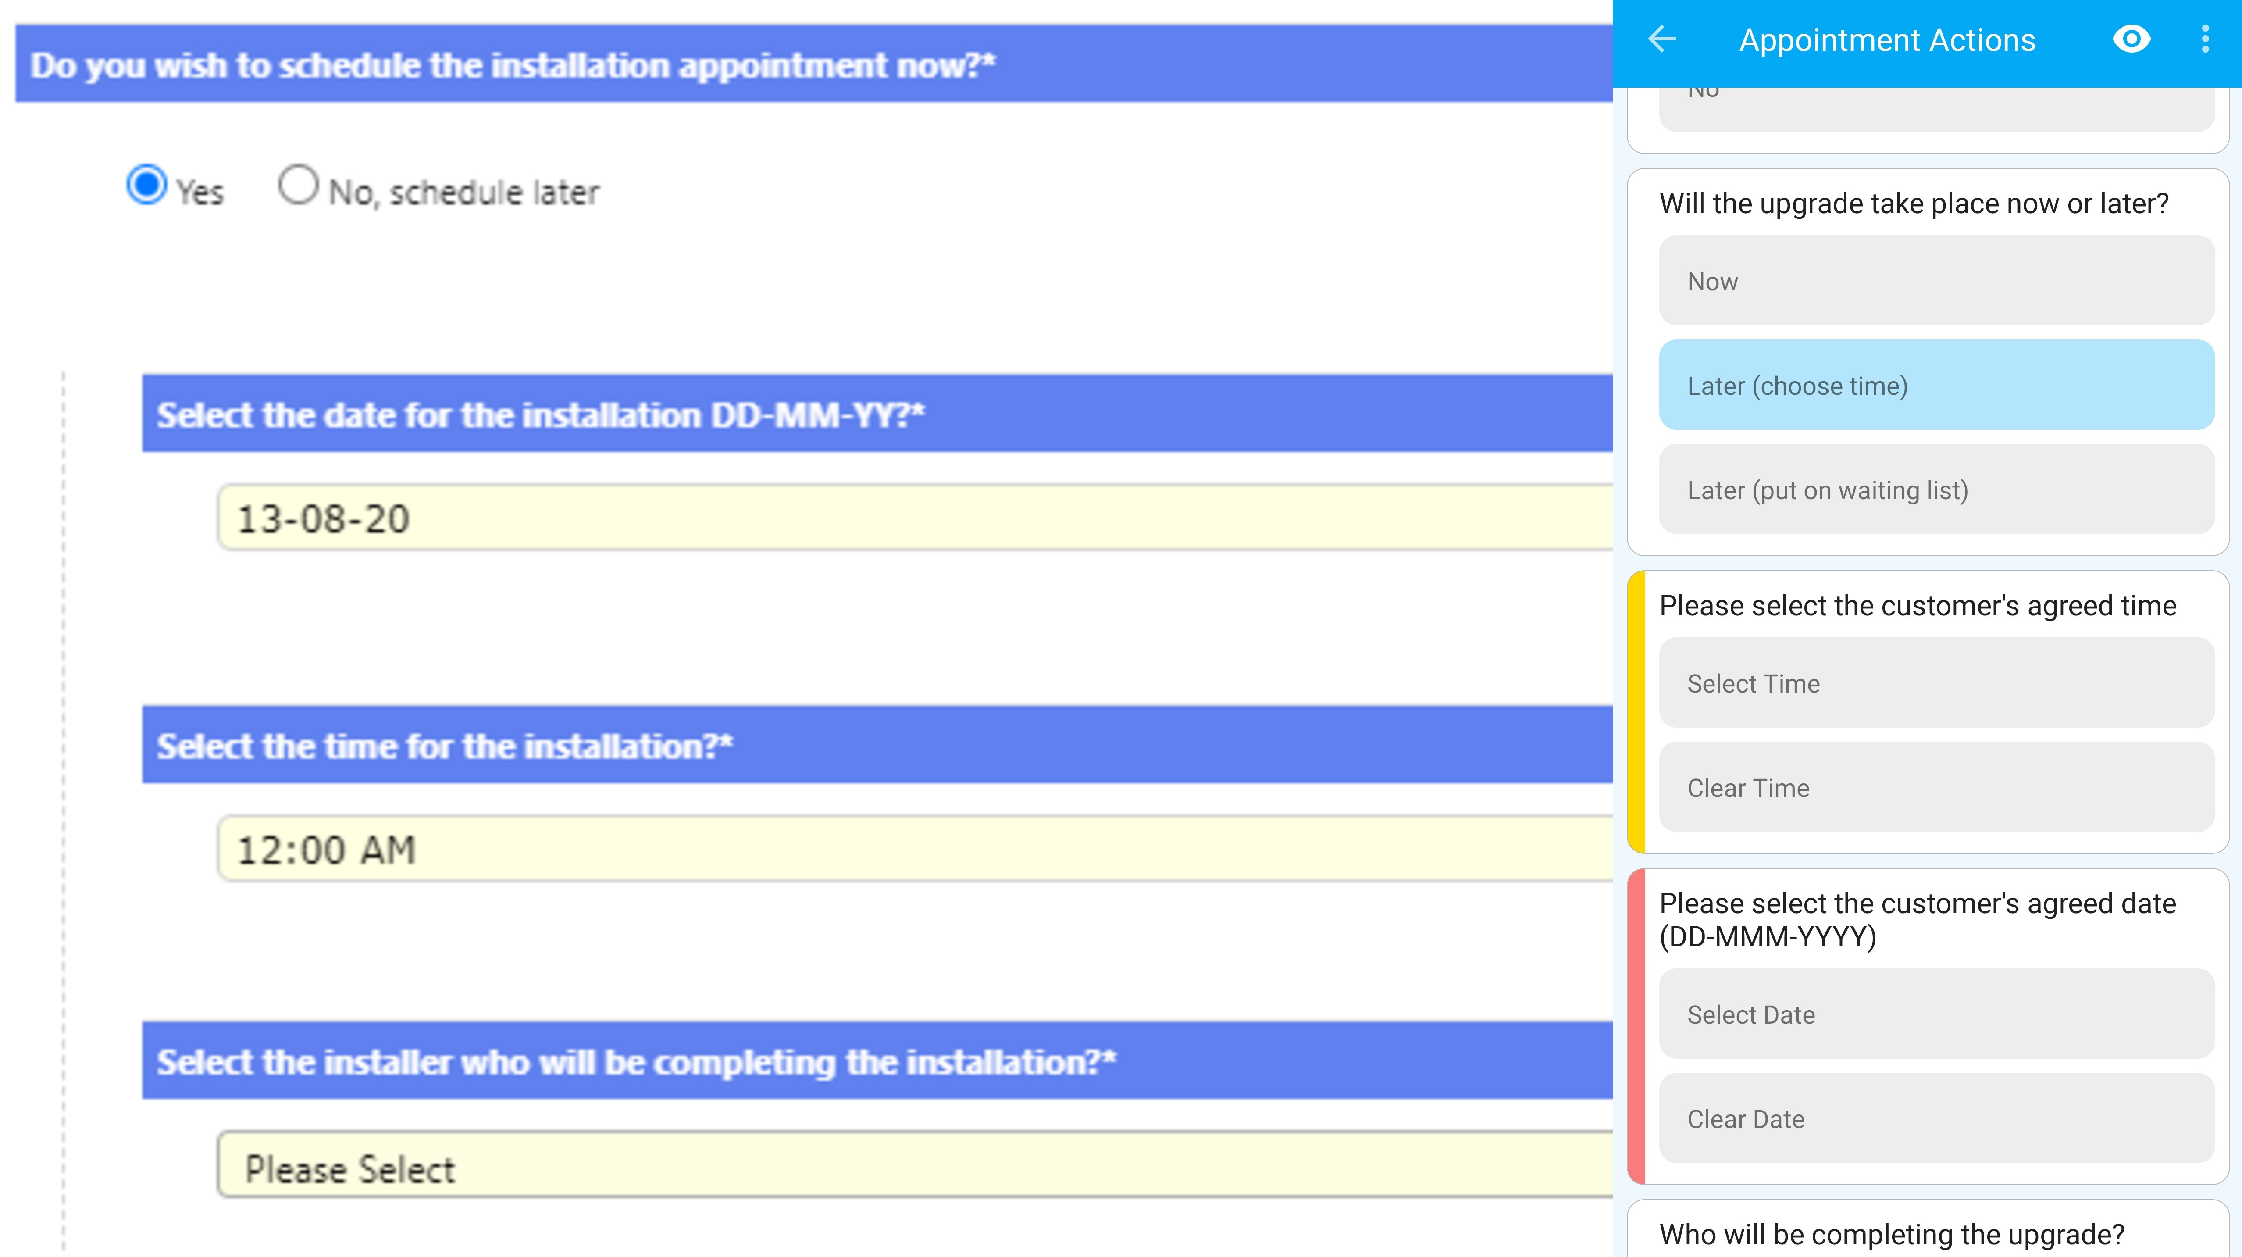Viewport: 2242px width, 1257px height.
Task: Toggle the eye preview icon
Action: pyautogui.click(x=2132, y=39)
